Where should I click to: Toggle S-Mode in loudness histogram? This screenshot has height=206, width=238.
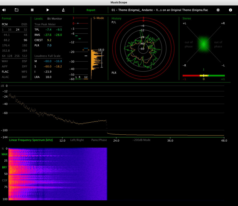(98, 18)
